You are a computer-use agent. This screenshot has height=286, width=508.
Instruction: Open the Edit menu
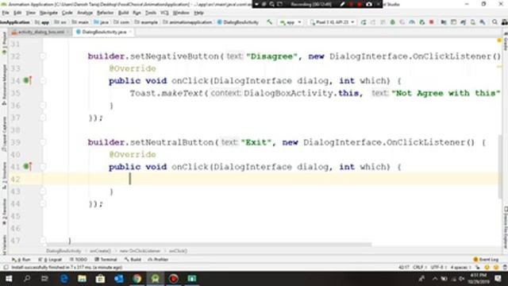[x=17, y=13]
